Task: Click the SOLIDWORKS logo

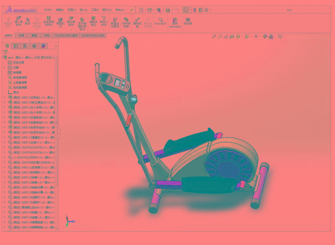Action: 21,10
